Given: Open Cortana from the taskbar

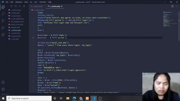Looking at the screenshot, I should [x=55, y=98].
